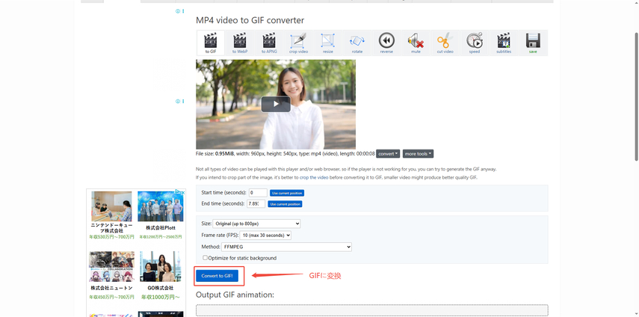Expand the Method FFMPEG dropdown
This screenshot has width=639, height=317.
click(x=286, y=247)
